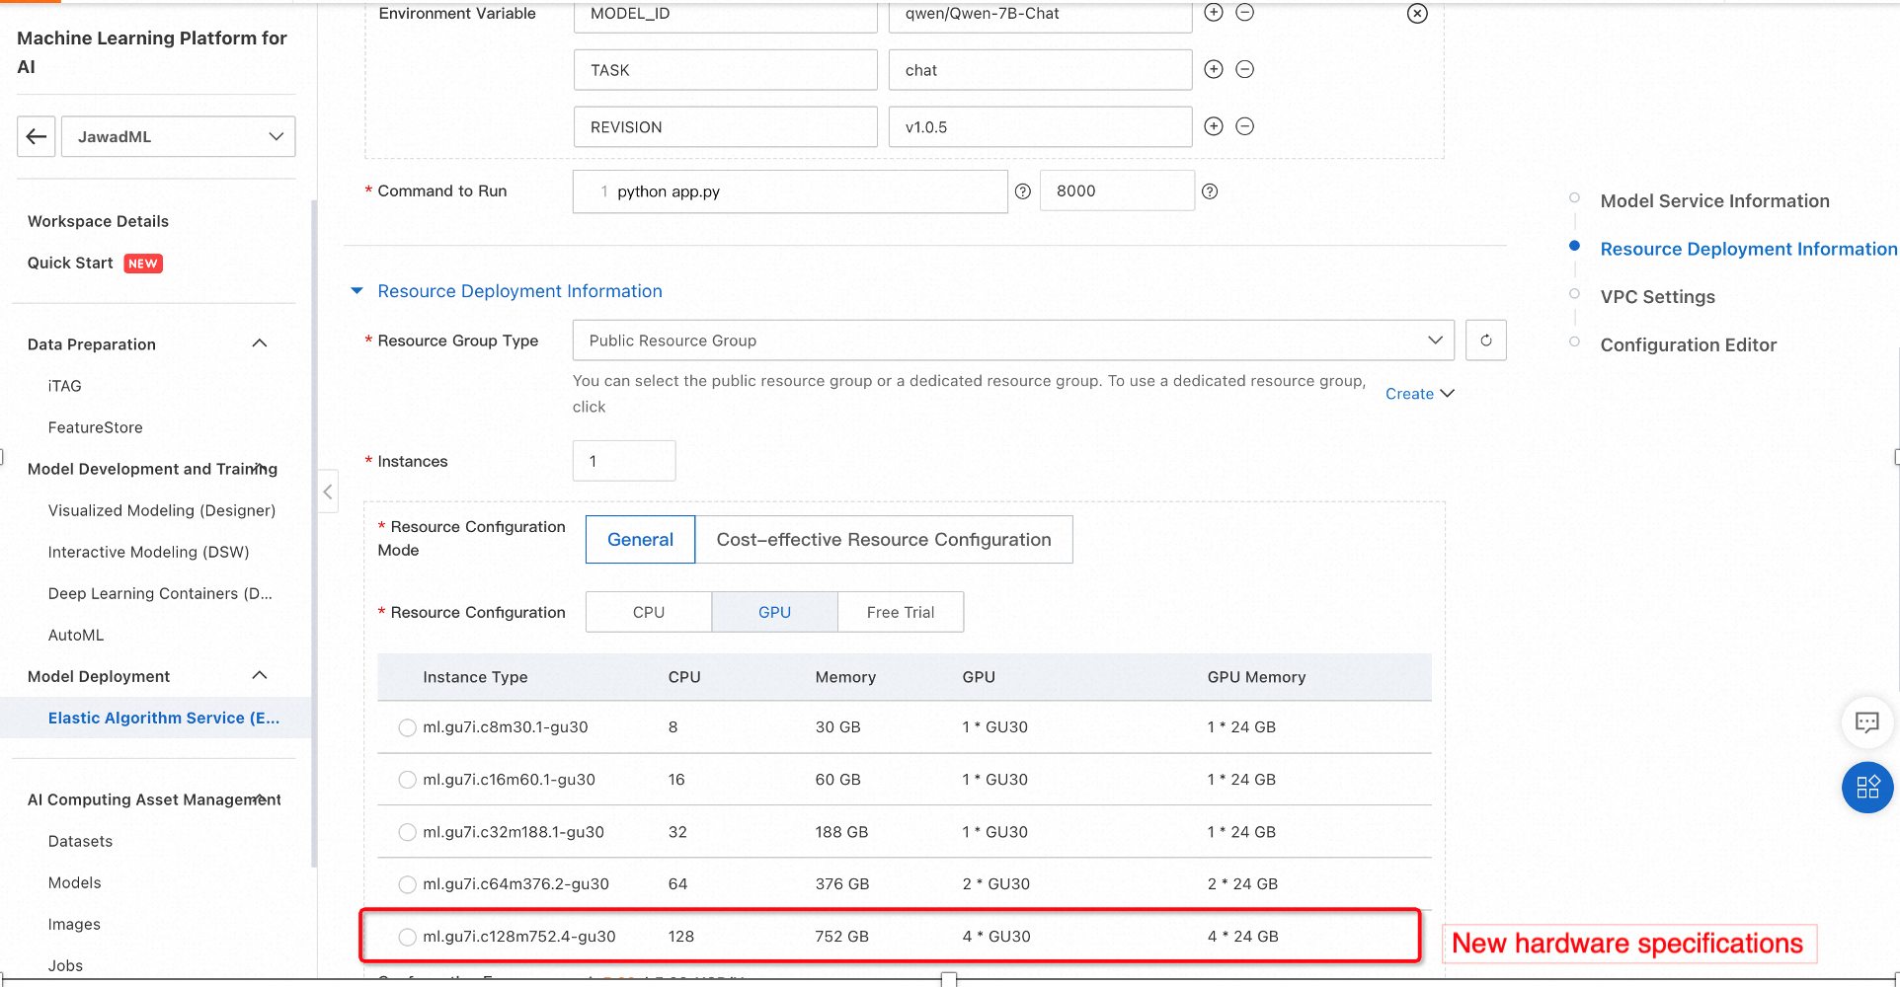This screenshot has width=1900, height=987.
Task: Open help tooltip beside Command to Run field
Action: [x=1023, y=191]
